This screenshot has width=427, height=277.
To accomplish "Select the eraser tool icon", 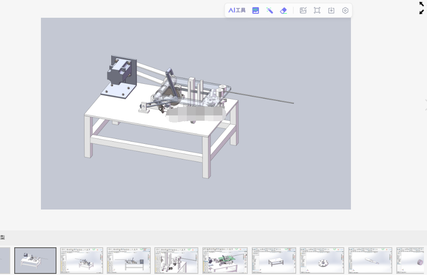I will (x=283, y=10).
